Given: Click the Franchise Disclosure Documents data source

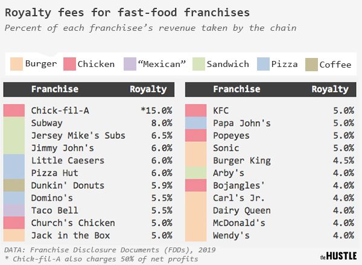Looking at the screenshot, I should [x=110, y=250].
